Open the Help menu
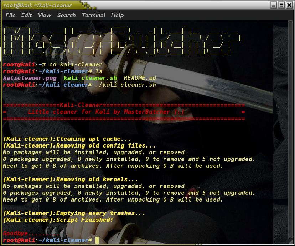The image size is (295, 246). pyautogui.click(x=117, y=15)
